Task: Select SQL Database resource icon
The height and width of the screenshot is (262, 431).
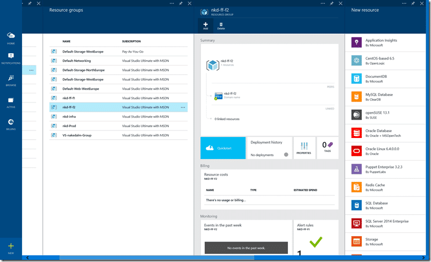Action: click(x=356, y=205)
